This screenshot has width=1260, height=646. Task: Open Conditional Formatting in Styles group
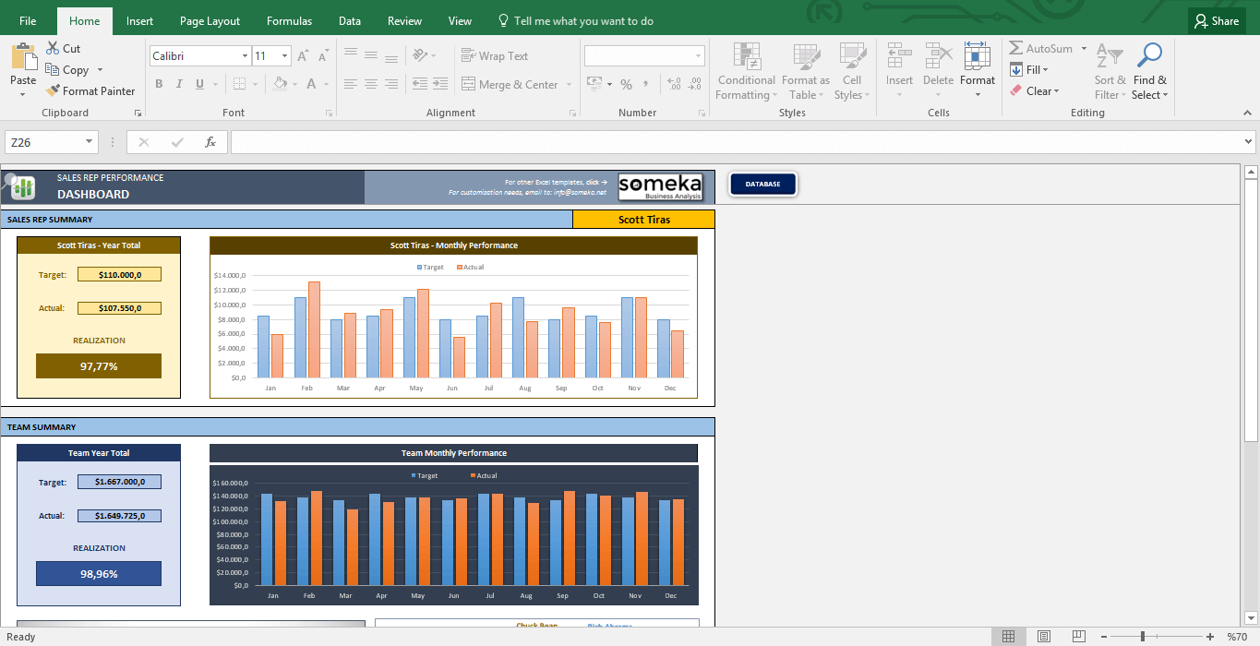747,71
